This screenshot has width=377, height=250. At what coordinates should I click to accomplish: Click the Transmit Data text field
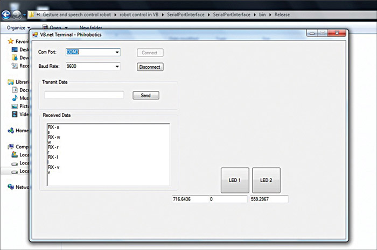(84, 95)
